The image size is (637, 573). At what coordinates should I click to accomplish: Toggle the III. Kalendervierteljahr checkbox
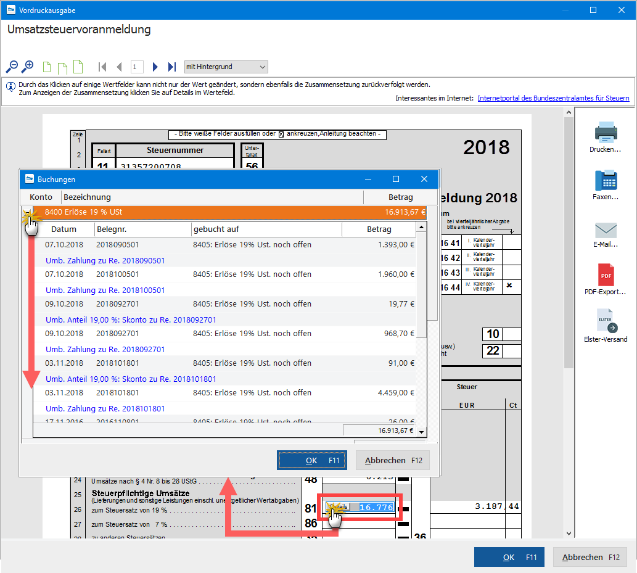(x=511, y=272)
